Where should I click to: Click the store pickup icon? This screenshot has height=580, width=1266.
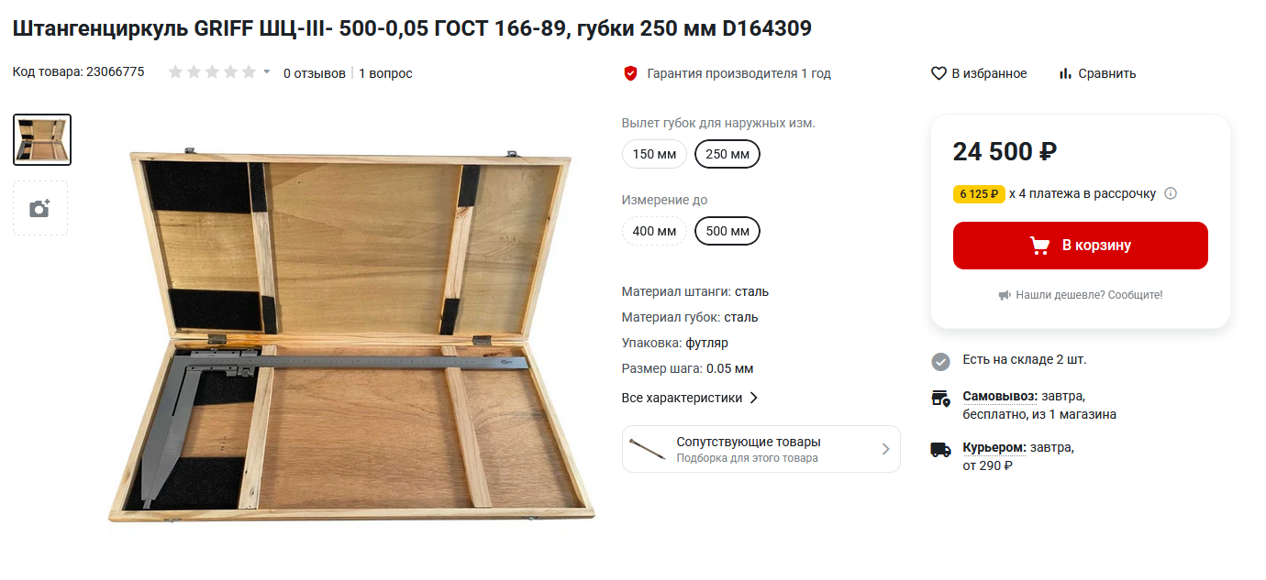pyautogui.click(x=940, y=399)
